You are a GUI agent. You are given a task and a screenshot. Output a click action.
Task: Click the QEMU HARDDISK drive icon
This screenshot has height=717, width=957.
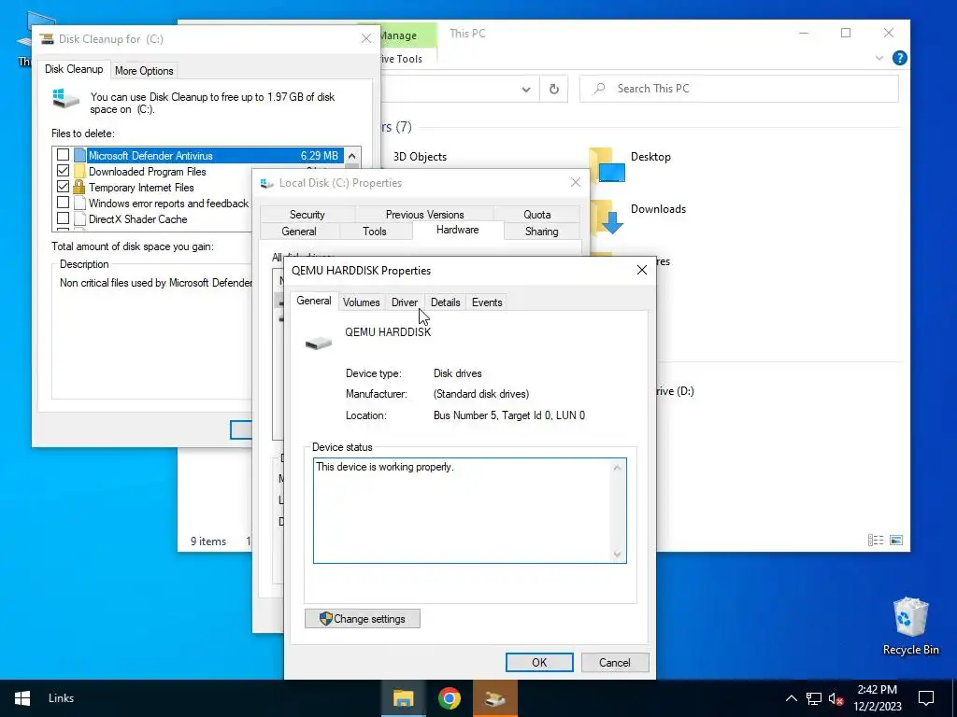tap(318, 343)
